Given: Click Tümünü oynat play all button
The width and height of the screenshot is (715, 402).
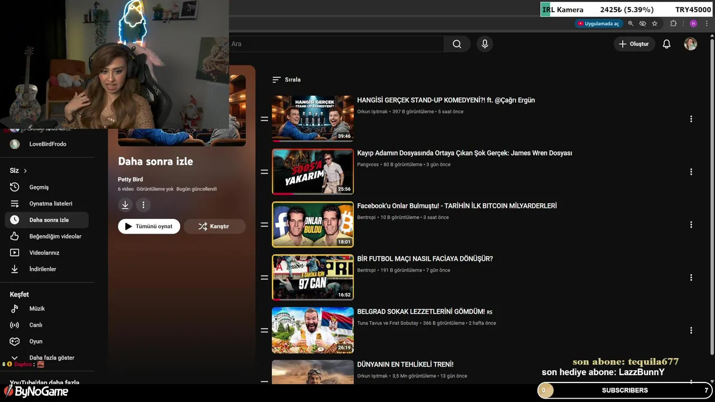Looking at the screenshot, I should click(x=149, y=226).
